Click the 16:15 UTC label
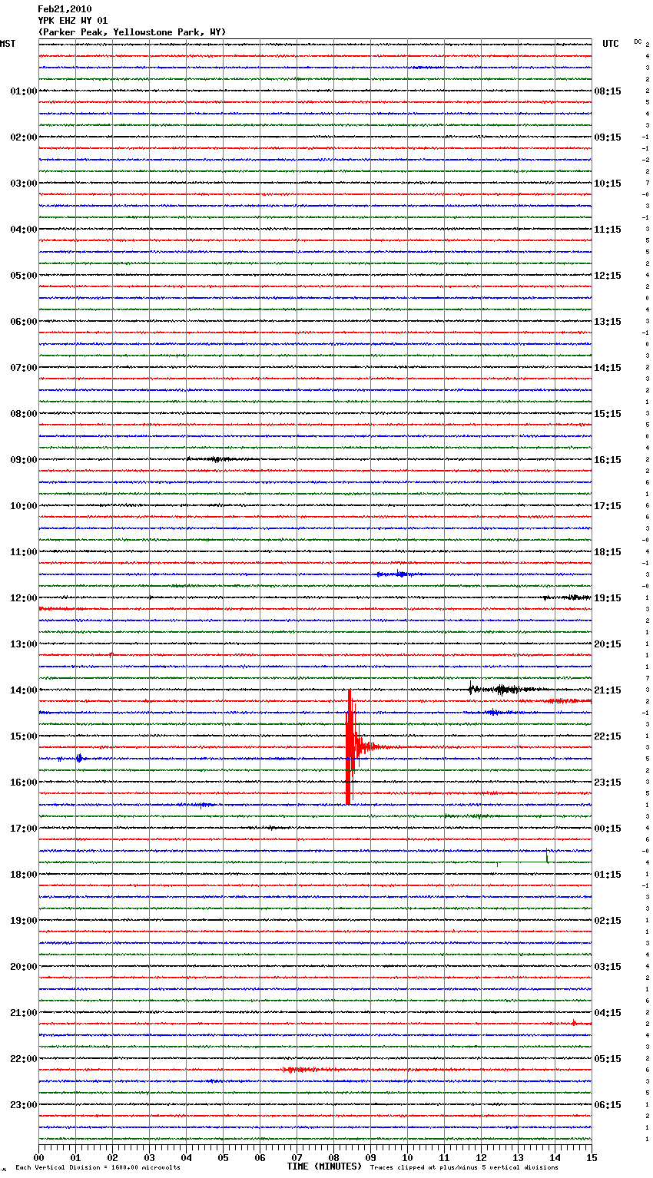 click(608, 460)
